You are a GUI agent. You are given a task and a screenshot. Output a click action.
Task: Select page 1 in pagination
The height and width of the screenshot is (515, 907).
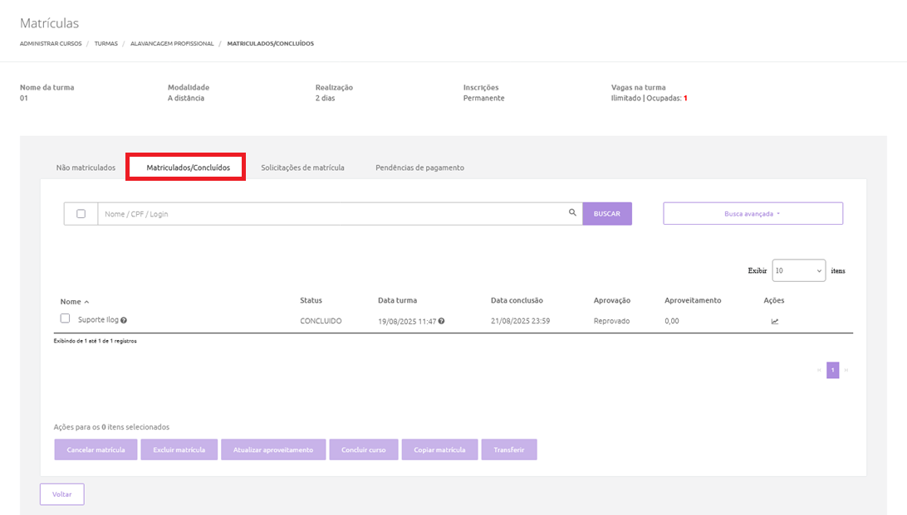(x=832, y=370)
